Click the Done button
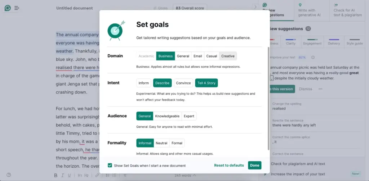This screenshot has width=369, height=181. pyautogui.click(x=254, y=165)
